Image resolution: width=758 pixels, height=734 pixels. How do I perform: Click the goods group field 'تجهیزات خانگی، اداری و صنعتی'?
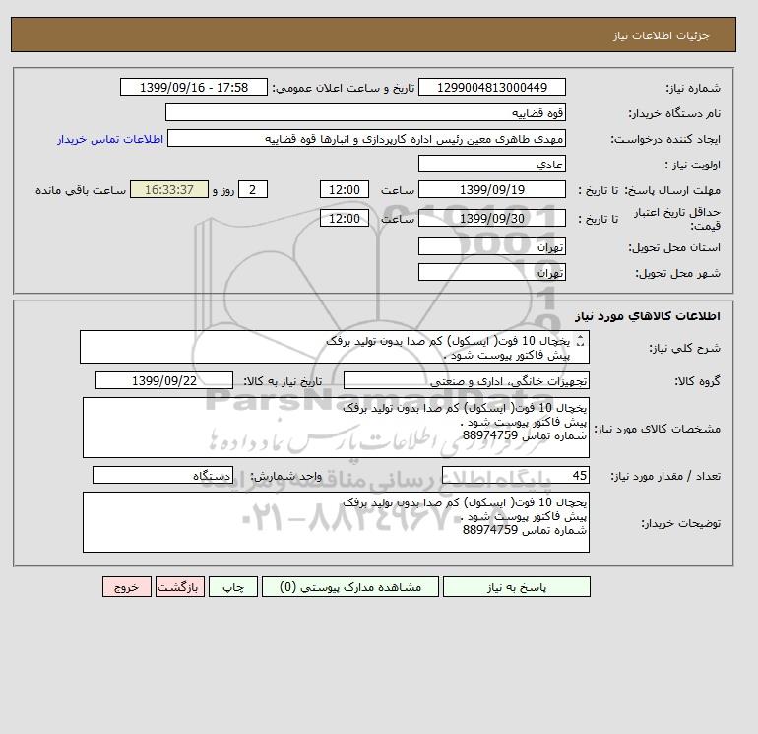pos(466,380)
